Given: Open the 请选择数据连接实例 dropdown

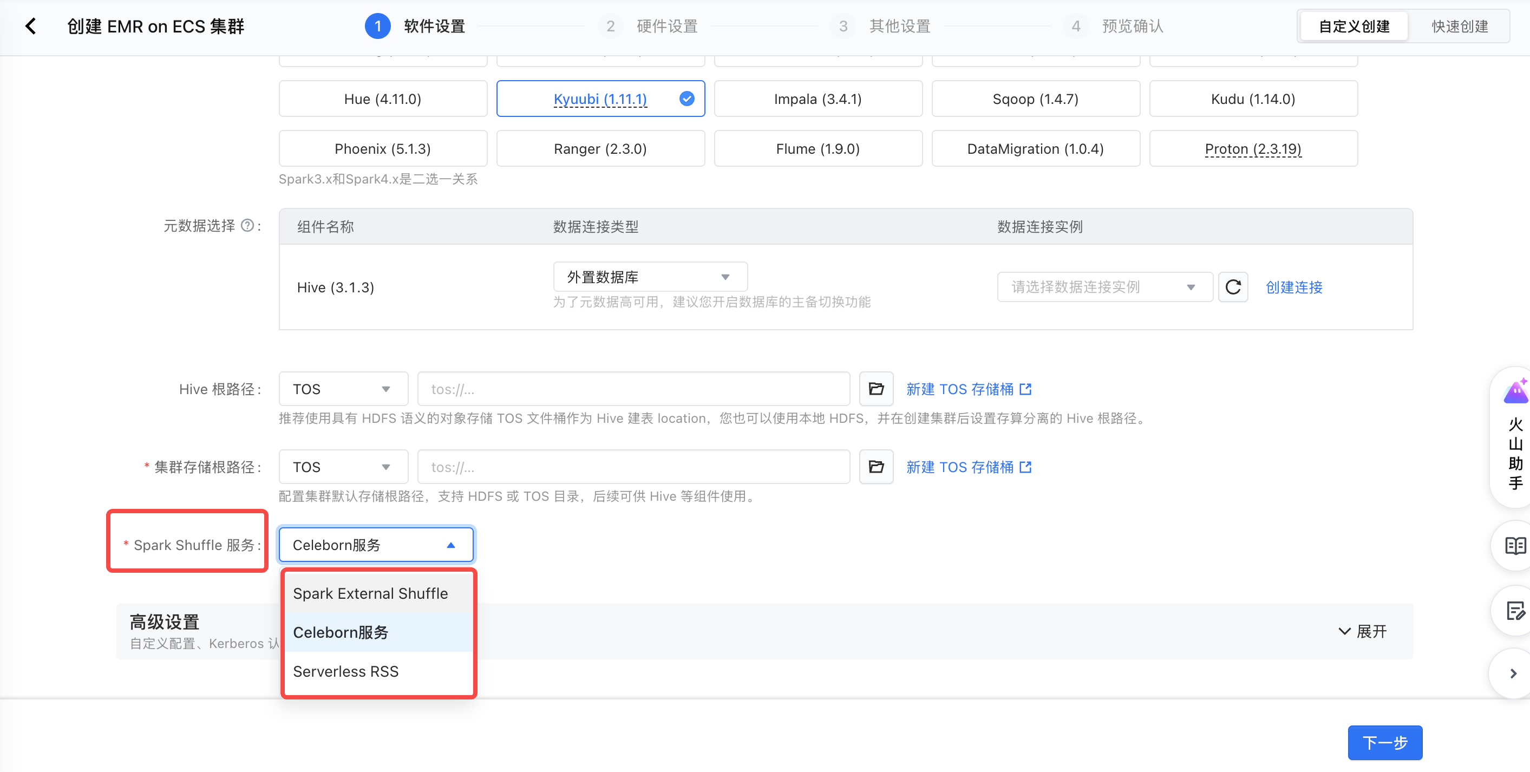Looking at the screenshot, I should [1105, 287].
